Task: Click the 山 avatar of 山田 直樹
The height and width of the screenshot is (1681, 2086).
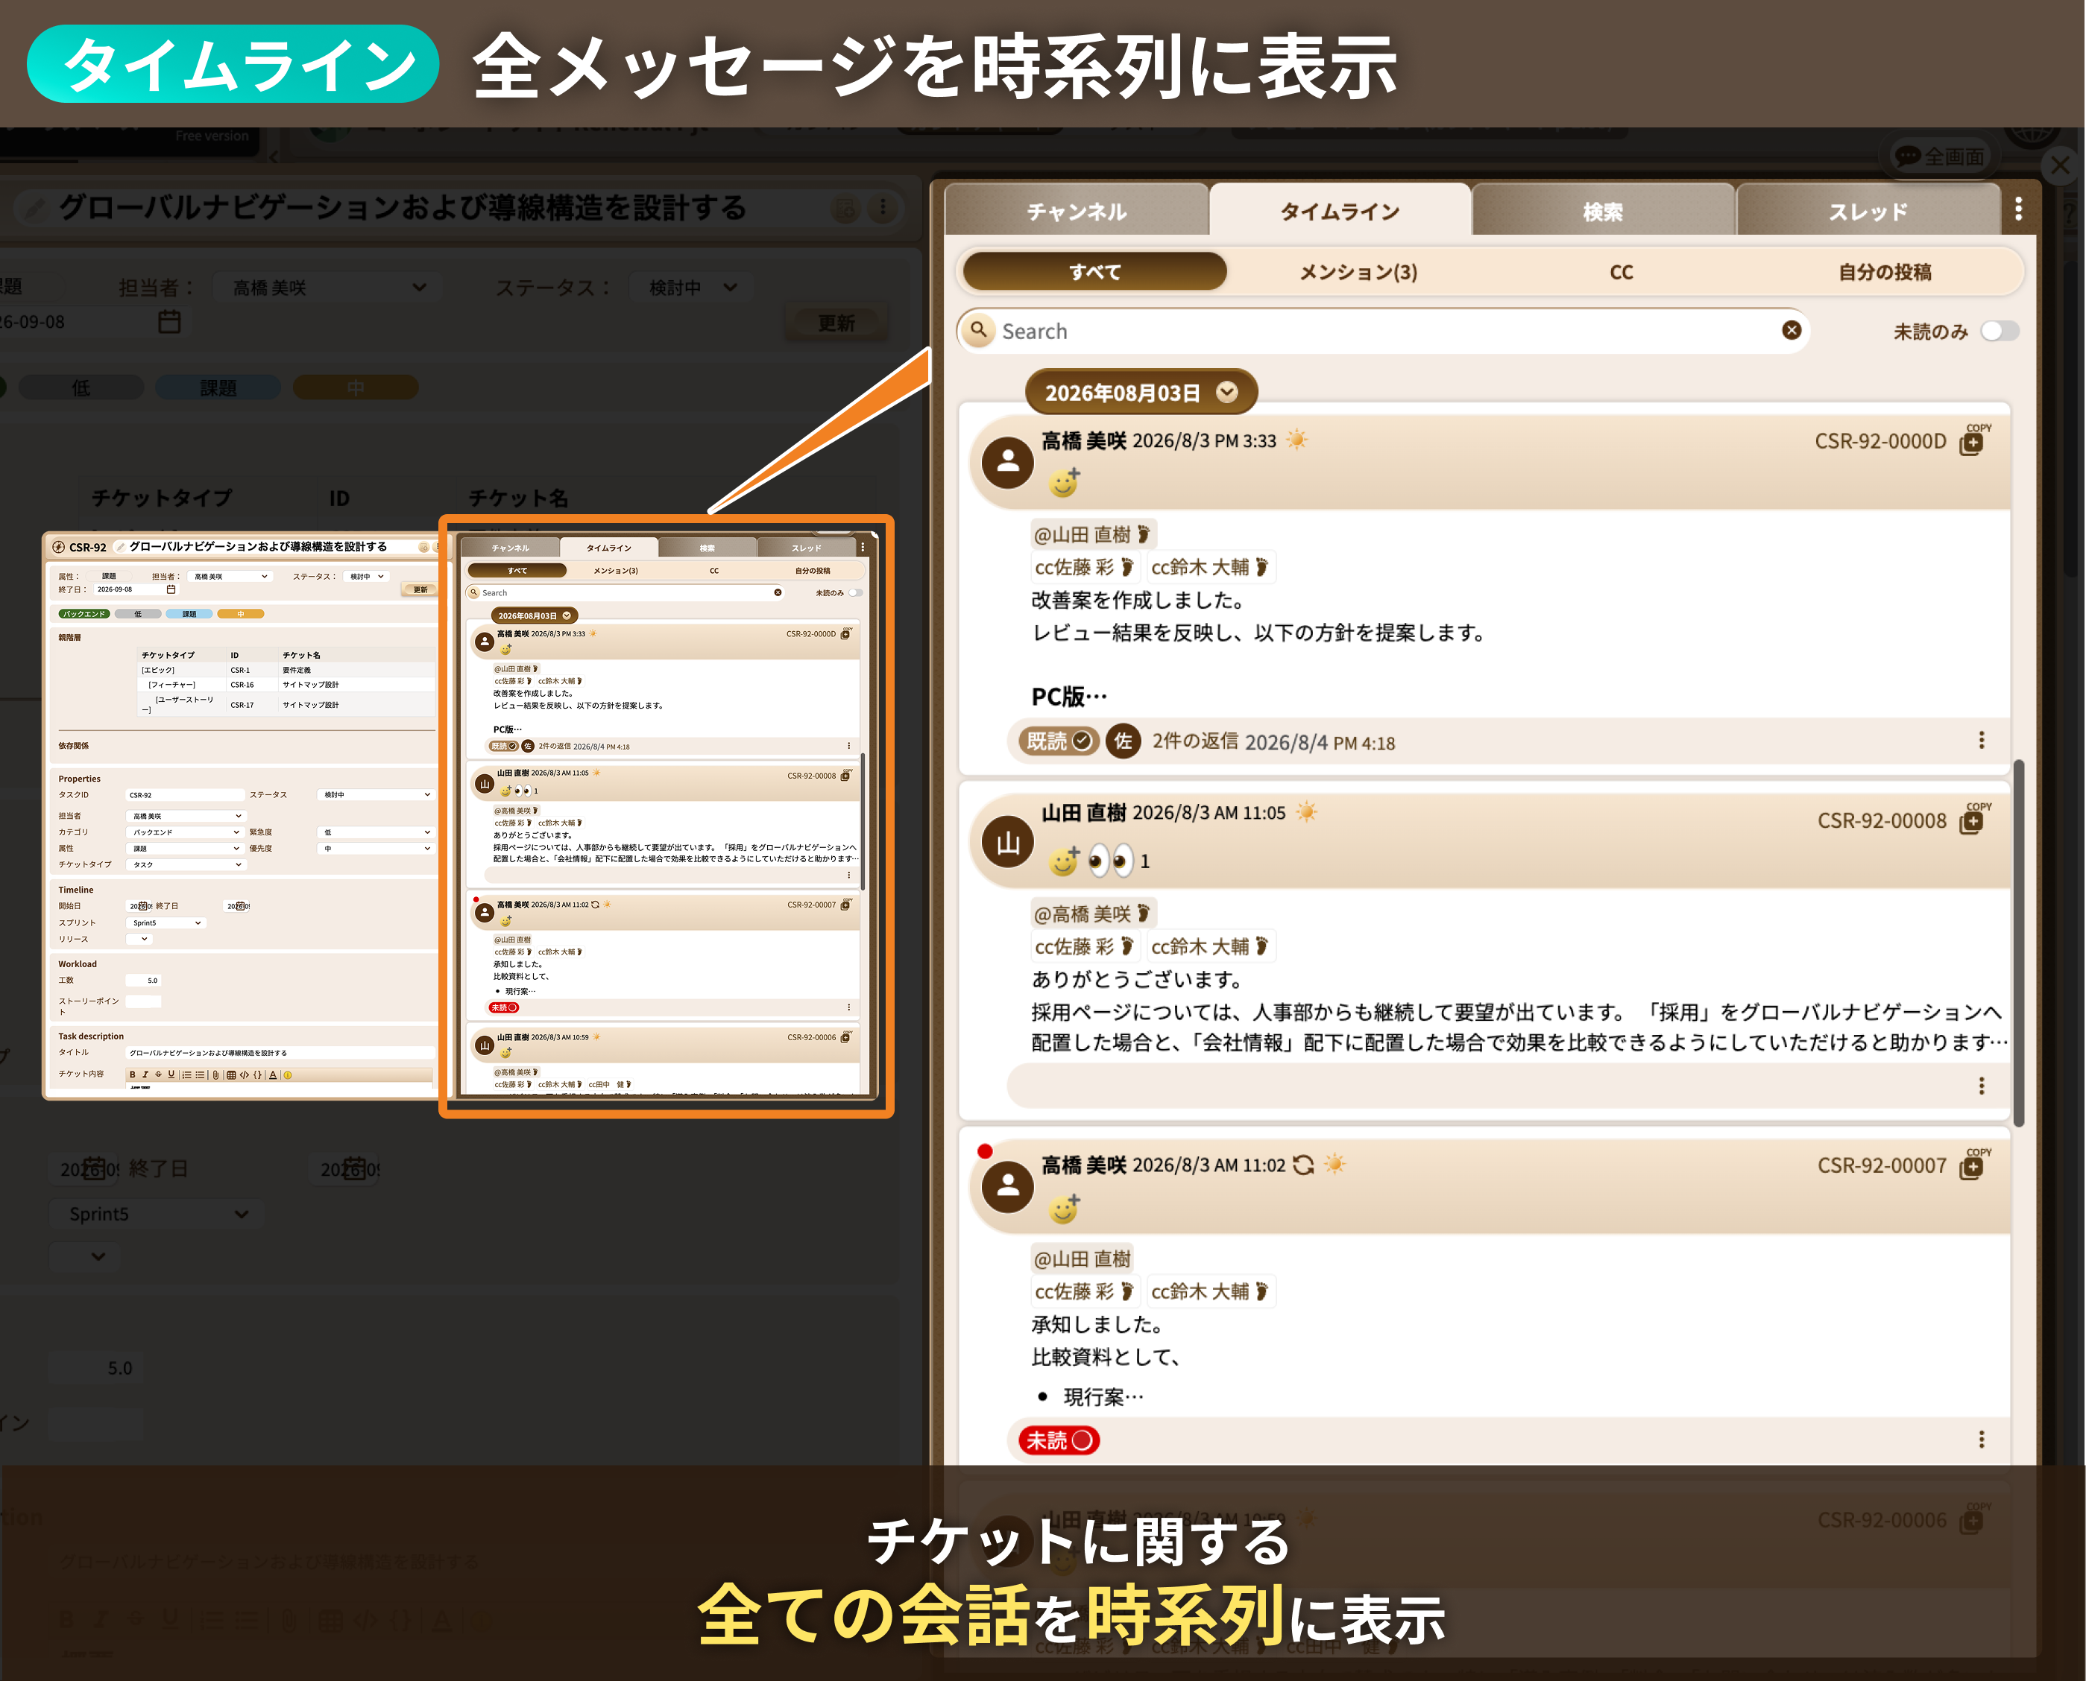Action: 1008,841
